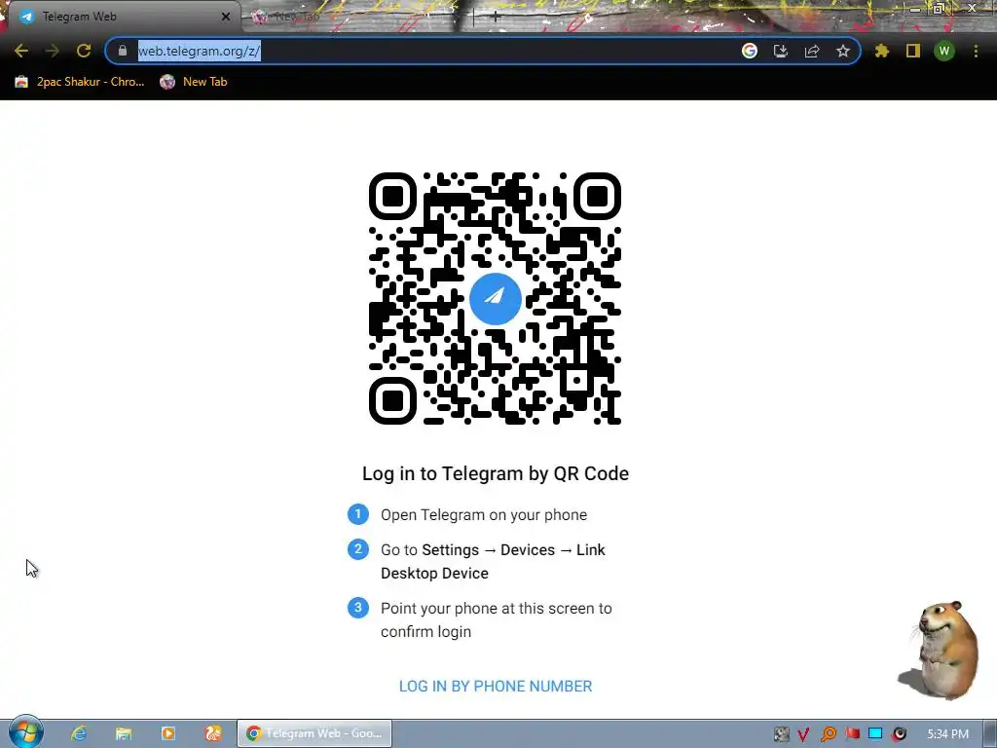Click 'Log in to Telegram by QR Code' heading

(x=496, y=474)
